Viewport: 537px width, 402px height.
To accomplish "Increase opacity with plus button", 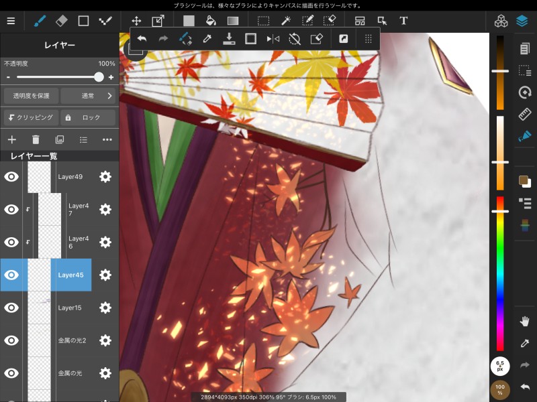I will [111, 77].
